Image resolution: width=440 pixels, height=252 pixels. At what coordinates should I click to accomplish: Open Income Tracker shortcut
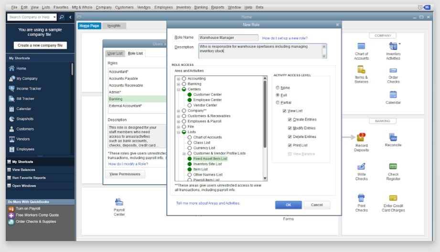point(29,89)
